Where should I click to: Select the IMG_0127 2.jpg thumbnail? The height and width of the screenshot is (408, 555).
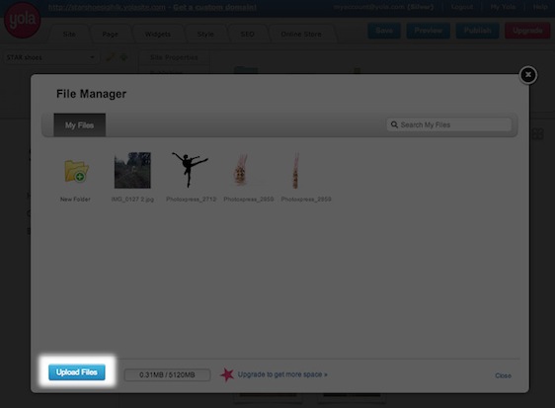click(x=132, y=170)
